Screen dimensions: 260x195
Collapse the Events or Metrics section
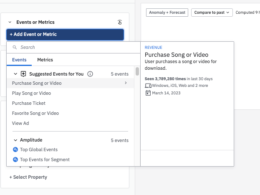click(x=10, y=22)
